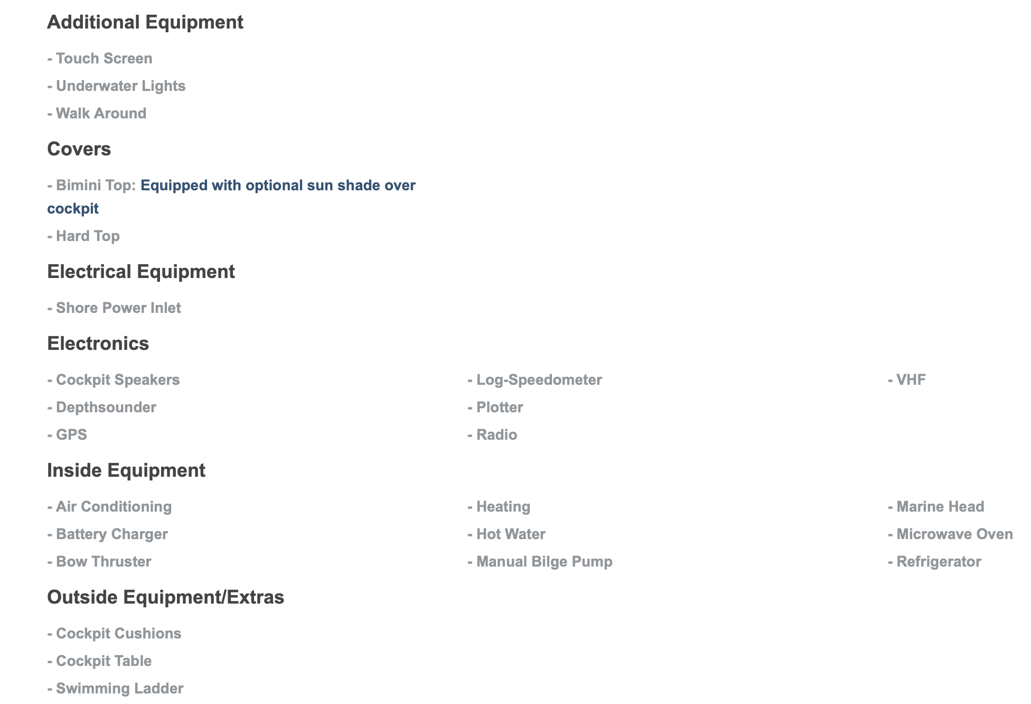This screenshot has height=704, width=1031.
Task: Click the Bimini Top sun shade description
Action: pos(278,186)
